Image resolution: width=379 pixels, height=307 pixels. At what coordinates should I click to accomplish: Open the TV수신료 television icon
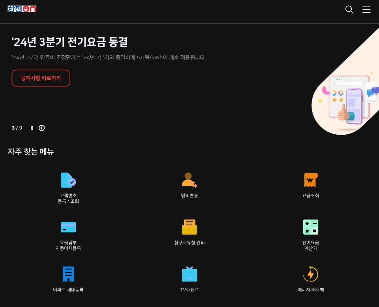[189, 274]
